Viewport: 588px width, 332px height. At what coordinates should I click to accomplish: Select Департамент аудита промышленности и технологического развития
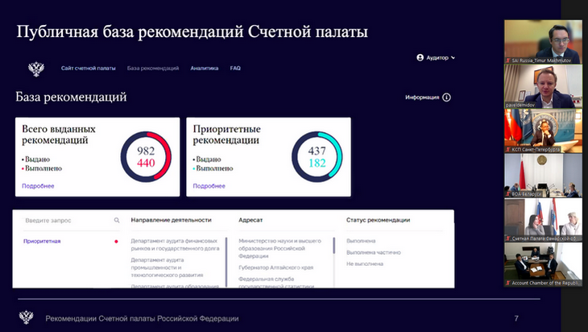[168, 268]
